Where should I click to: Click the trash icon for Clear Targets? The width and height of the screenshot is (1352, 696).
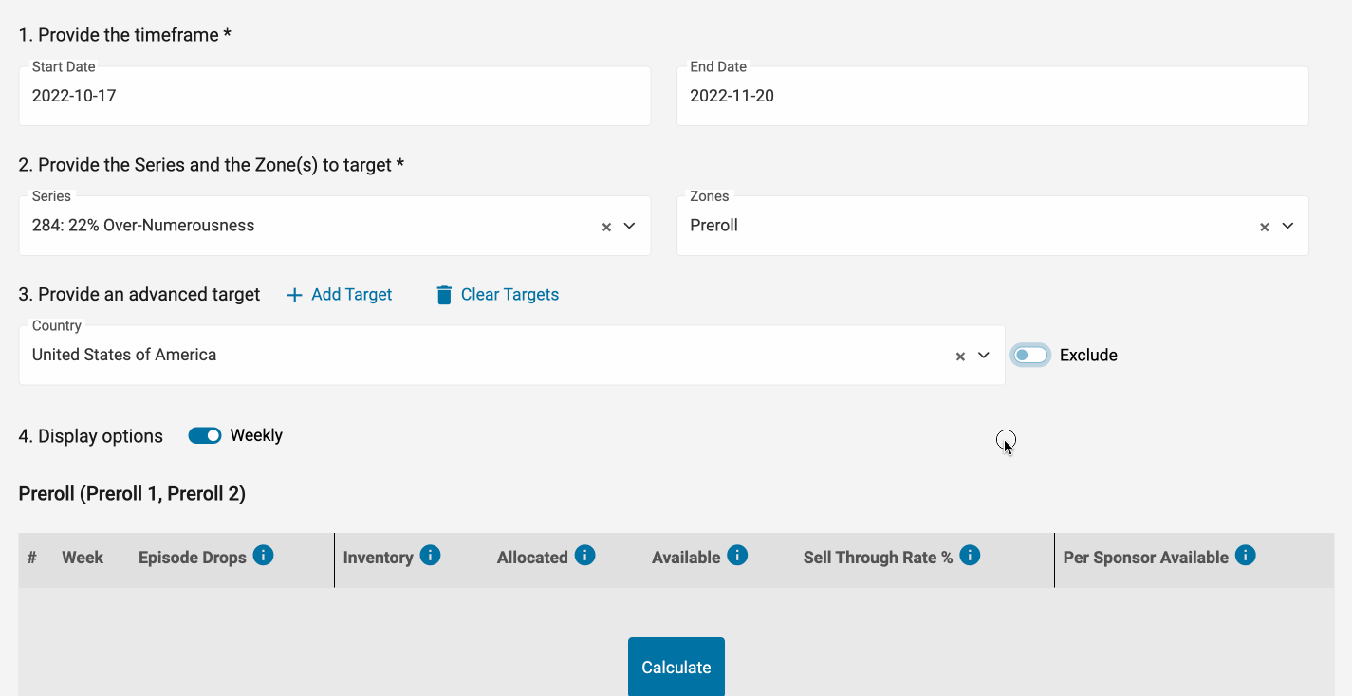[444, 295]
